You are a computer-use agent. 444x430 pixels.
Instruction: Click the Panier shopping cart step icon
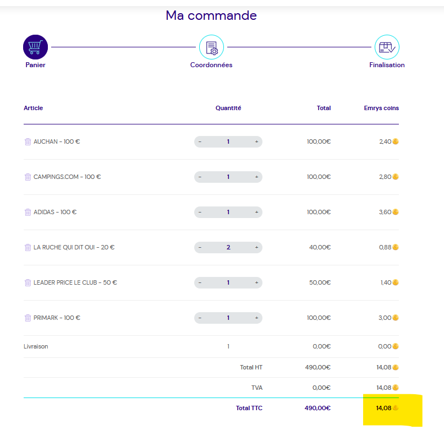click(35, 47)
